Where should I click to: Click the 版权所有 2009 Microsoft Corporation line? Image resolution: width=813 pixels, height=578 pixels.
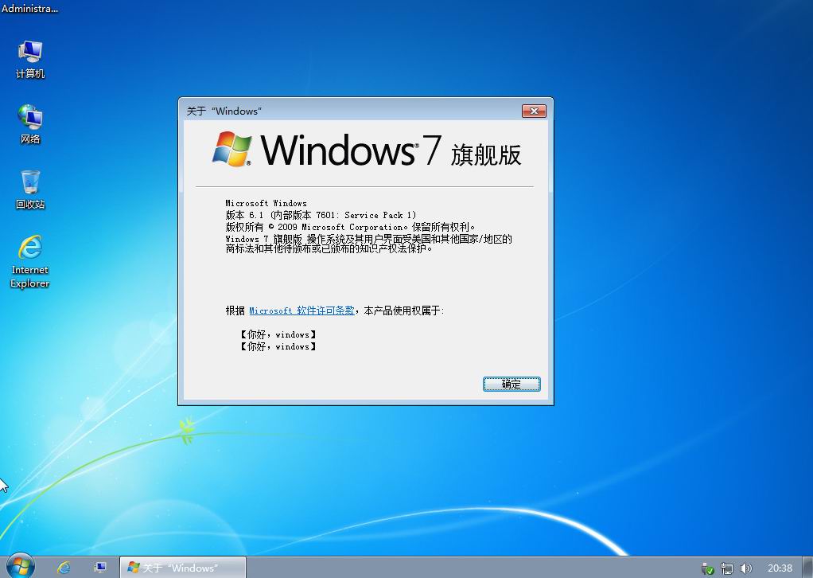351,227
